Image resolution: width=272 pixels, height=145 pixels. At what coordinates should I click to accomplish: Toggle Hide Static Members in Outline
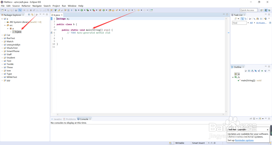pyautogui.click(x=259, y=71)
